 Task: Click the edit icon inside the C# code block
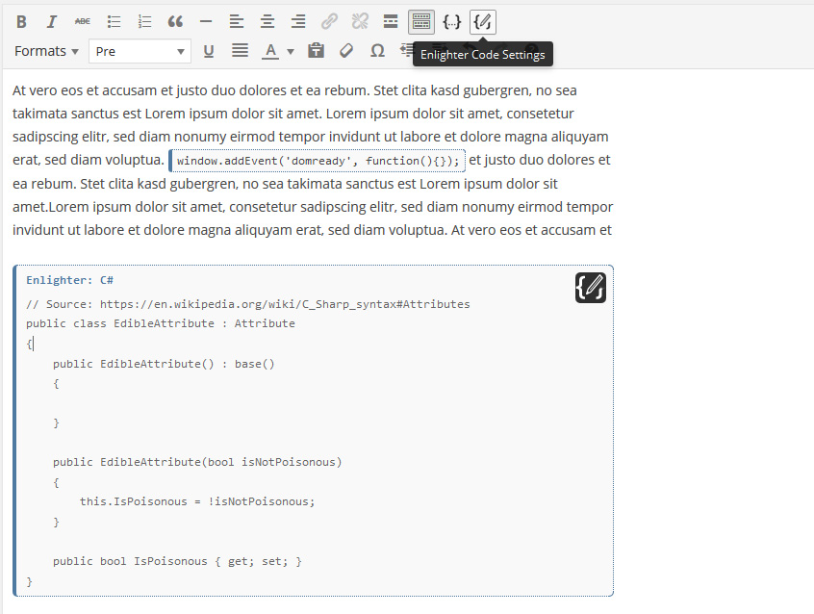pos(590,288)
